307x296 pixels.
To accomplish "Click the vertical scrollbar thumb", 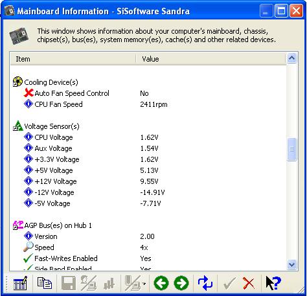I will tap(292, 150).
